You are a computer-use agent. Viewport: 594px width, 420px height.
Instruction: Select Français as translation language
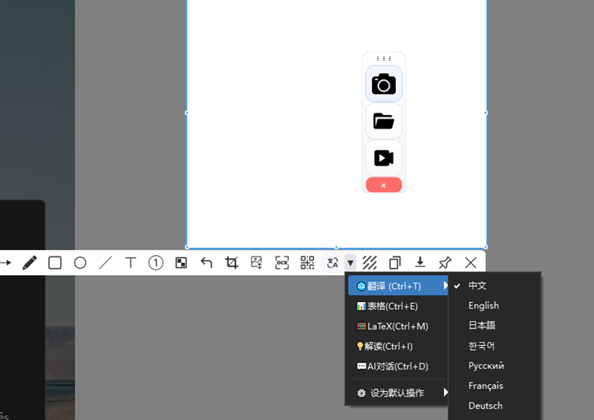(495, 386)
